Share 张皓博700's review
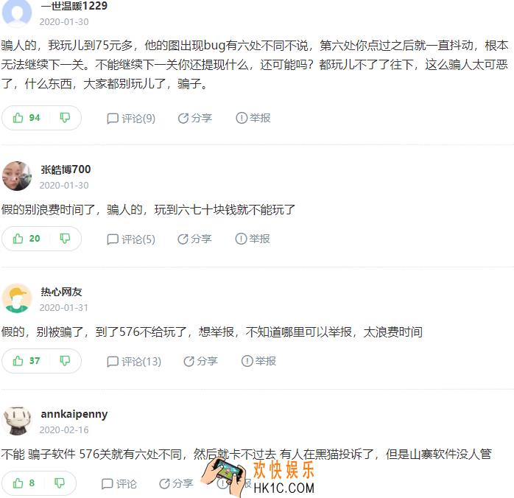The height and width of the screenshot is (498, 514). (194, 239)
